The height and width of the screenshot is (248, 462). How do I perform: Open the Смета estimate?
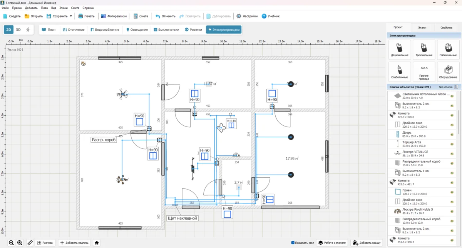pos(141,16)
